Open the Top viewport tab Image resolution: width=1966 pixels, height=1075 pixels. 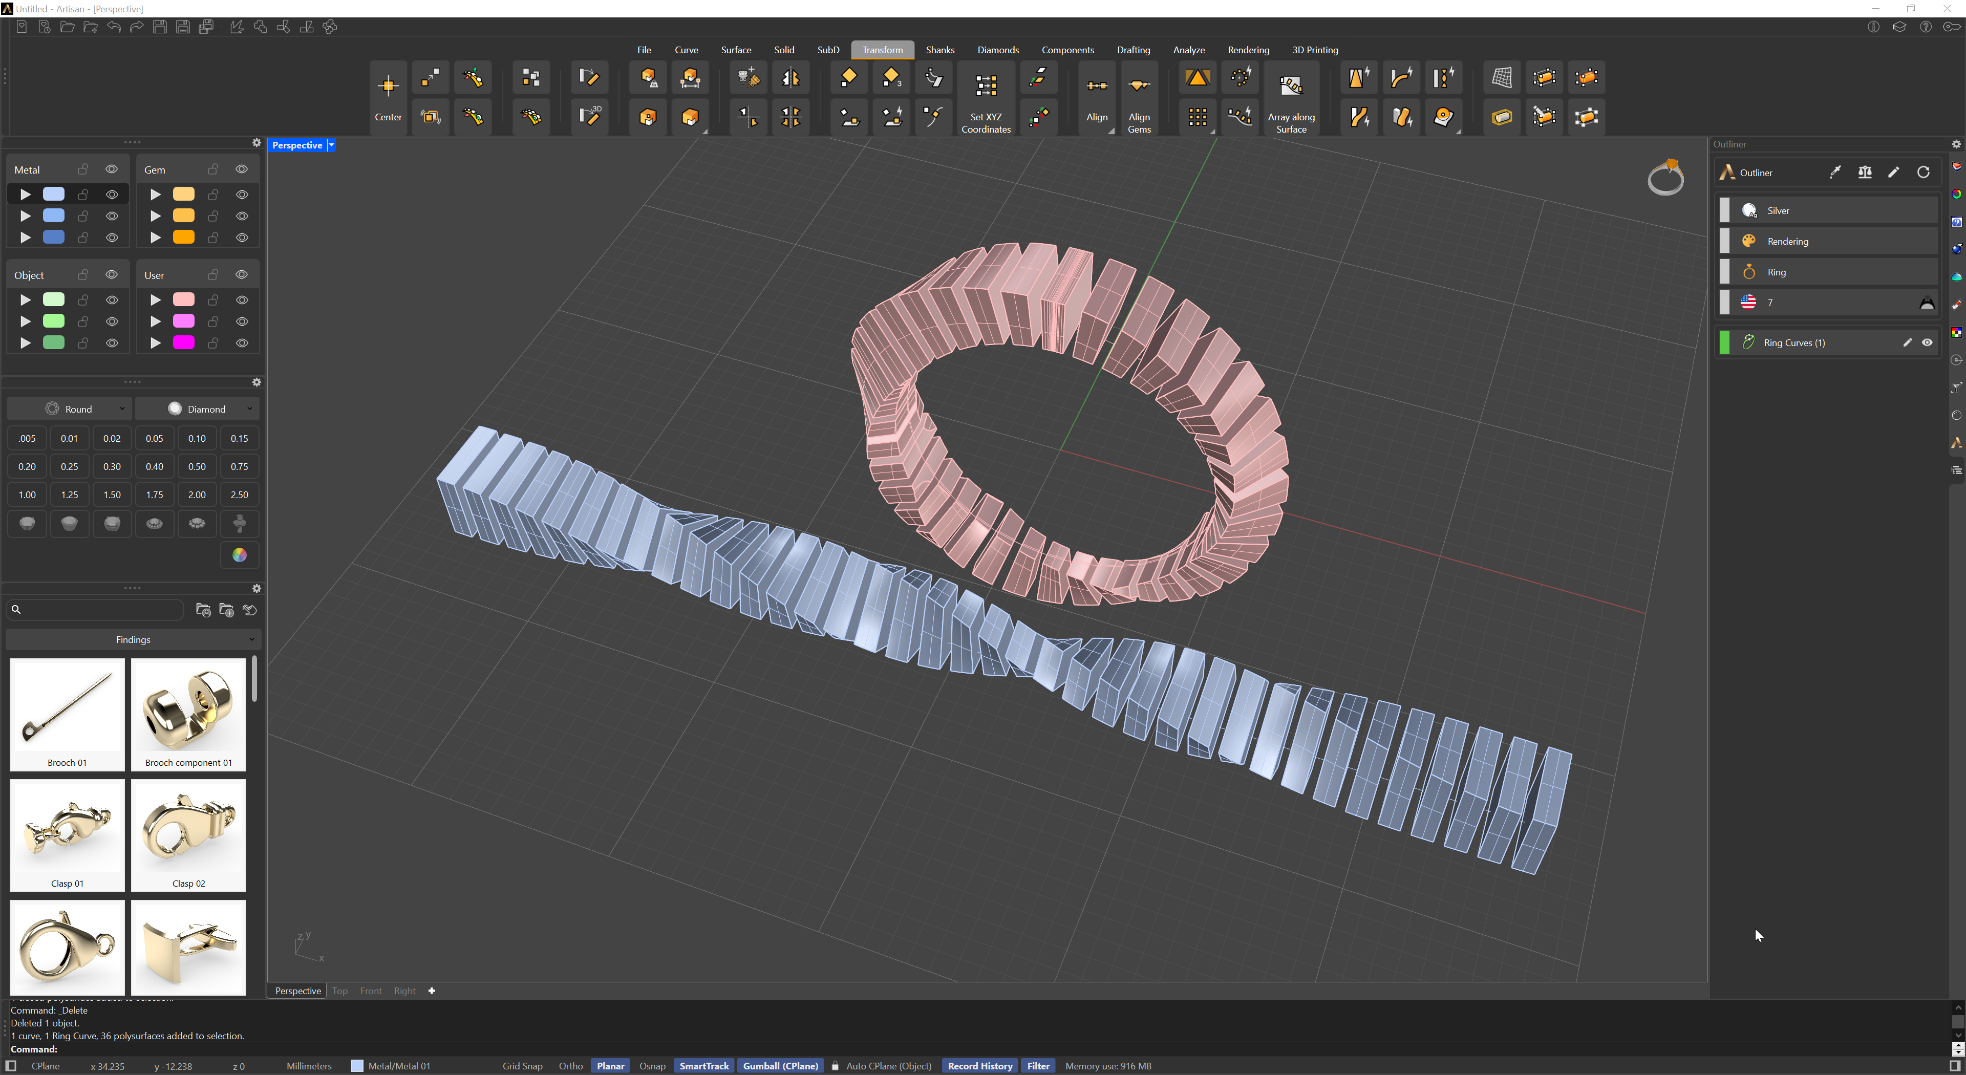click(339, 991)
